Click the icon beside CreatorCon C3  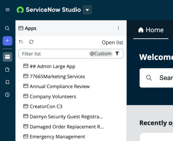point(26,106)
